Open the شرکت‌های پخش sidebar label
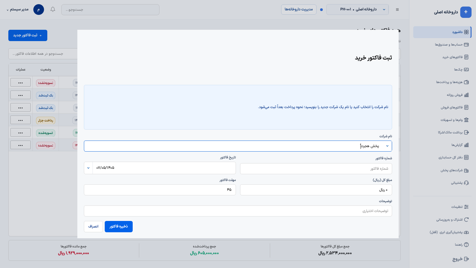 pyautogui.click(x=452, y=170)
